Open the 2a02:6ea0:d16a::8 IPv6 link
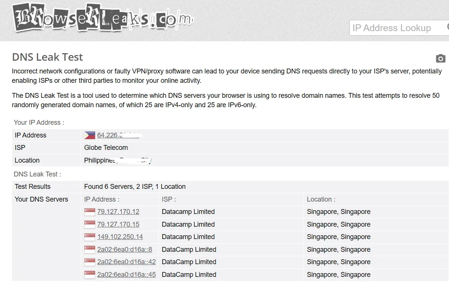 point(125,249)
